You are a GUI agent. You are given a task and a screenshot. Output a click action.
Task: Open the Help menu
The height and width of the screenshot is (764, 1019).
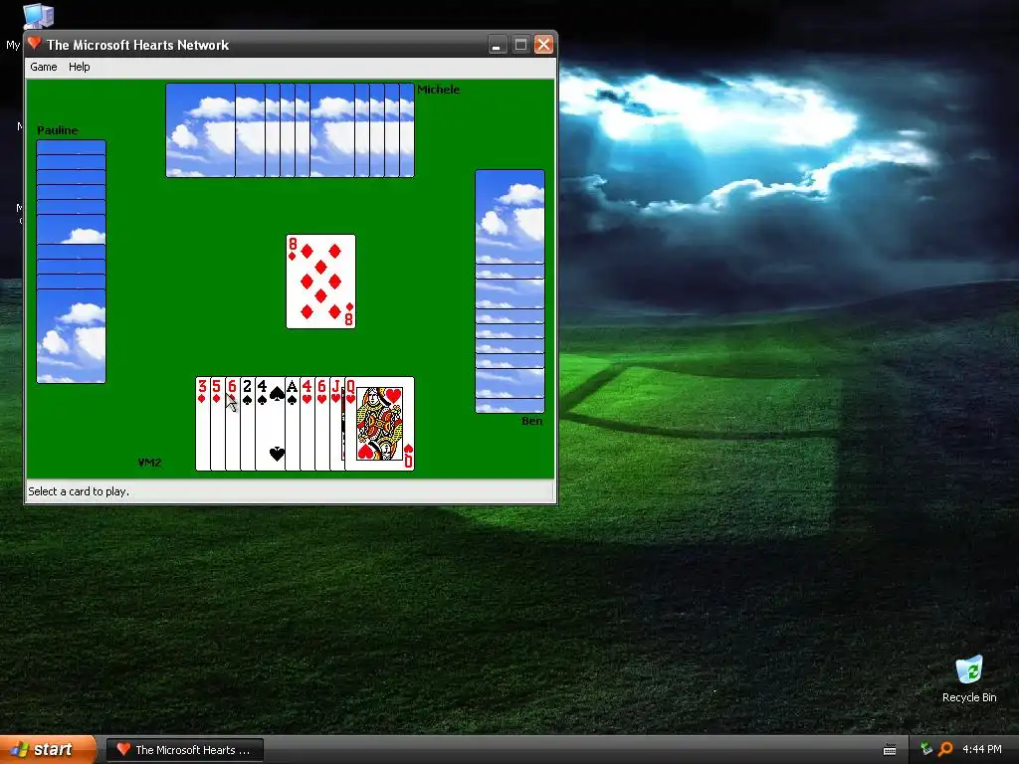tap(80, 67)
